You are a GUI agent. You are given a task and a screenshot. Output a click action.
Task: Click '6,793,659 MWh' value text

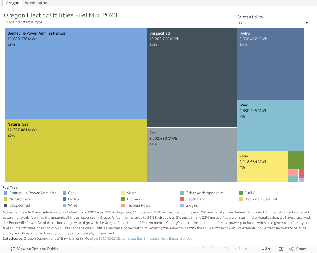(163, 139)
